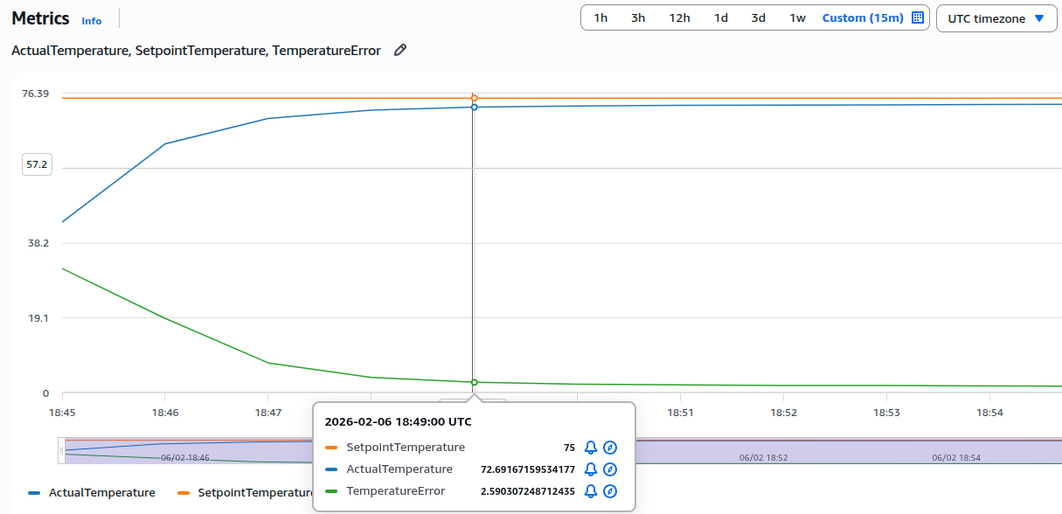This screenshot has height=514, width=1062.
Task: Switch to the 1h time range
Action: [600, 17]
